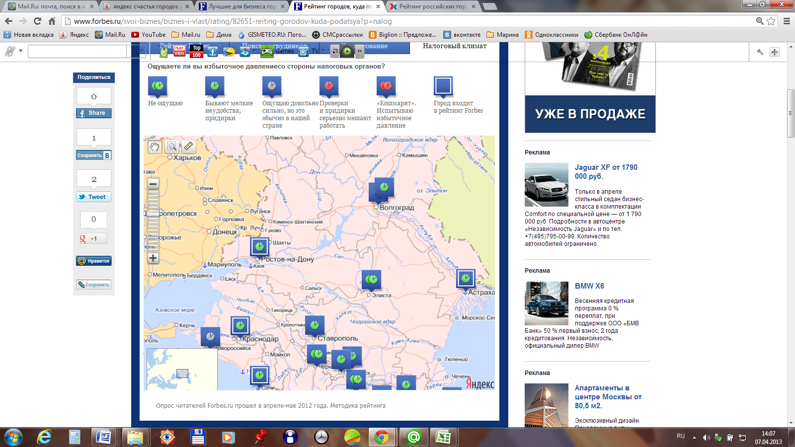Click the Jaguar car ad thumbnail
Image resolution: width=795 pixels, height=447 pixels.
pyautogui.click(x=547, y=185)
